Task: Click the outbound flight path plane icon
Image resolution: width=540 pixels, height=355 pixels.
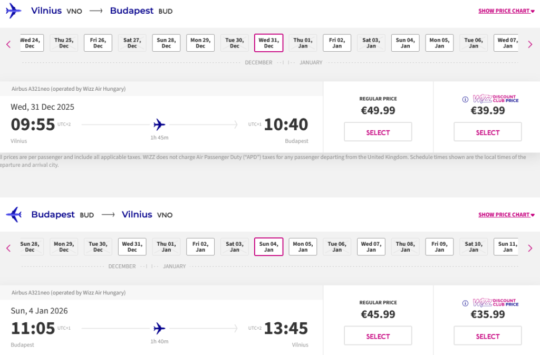Action: (x=159, y=124)
